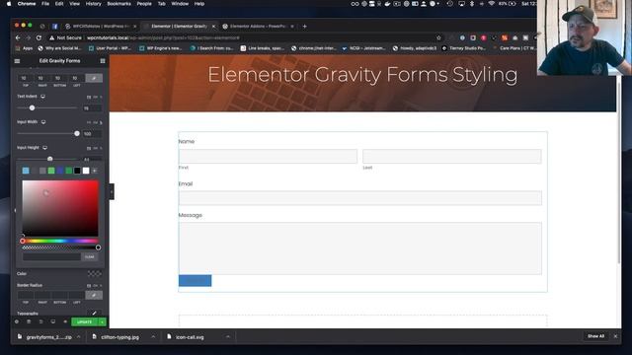632x355 pixels.
Task: Open Responsive Mode icon in panel footer
Action: coord(52,321)
